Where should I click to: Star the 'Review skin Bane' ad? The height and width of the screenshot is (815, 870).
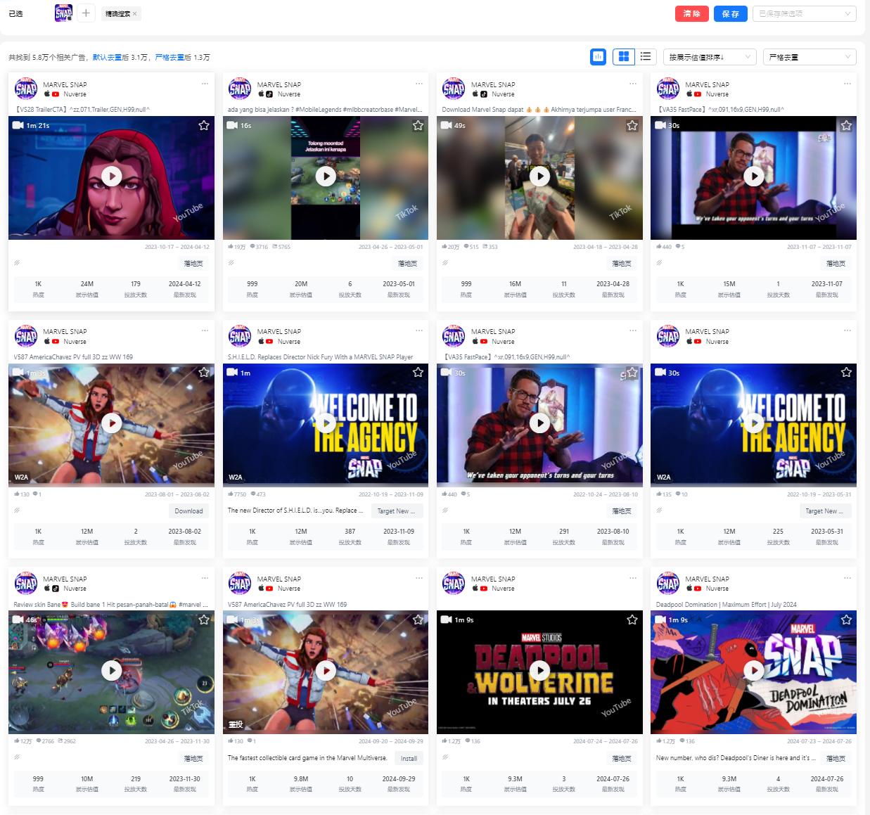(204, 620)
